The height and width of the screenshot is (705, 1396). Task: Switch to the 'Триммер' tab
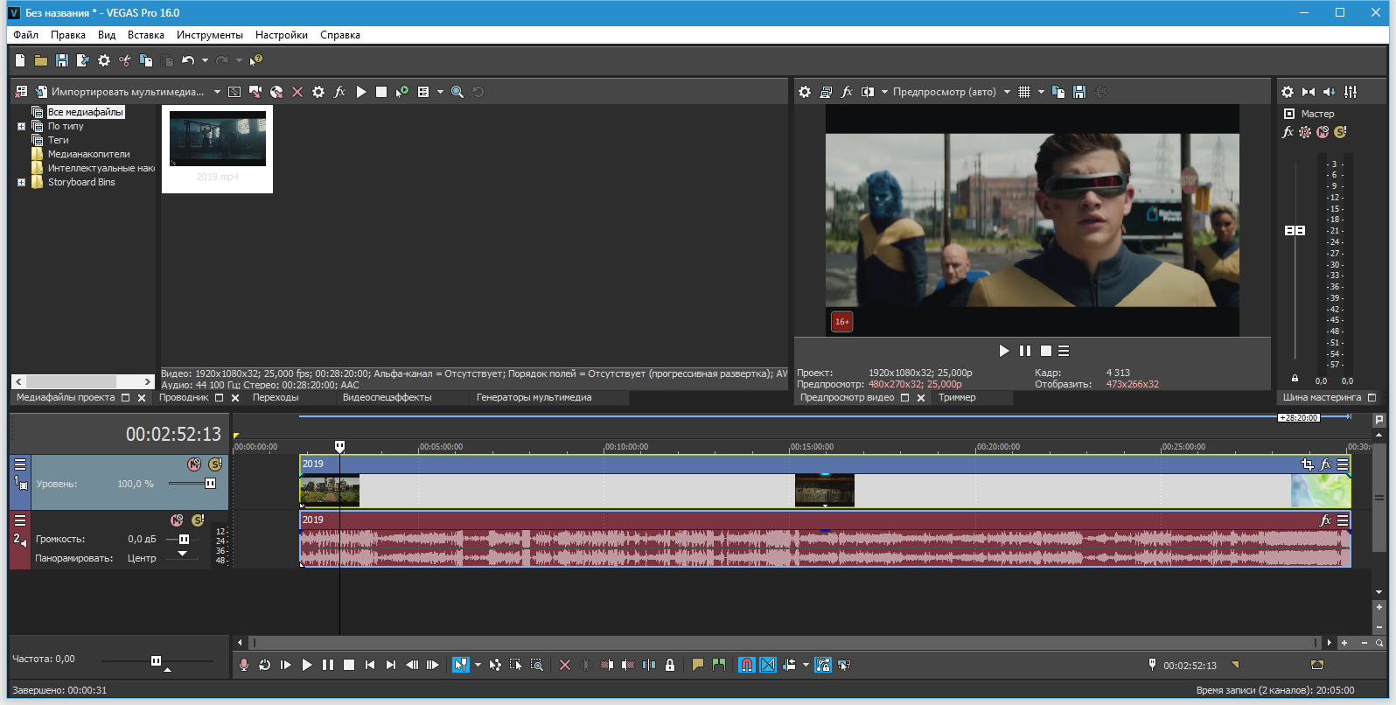pyautogui.click(x=957, y=397)
